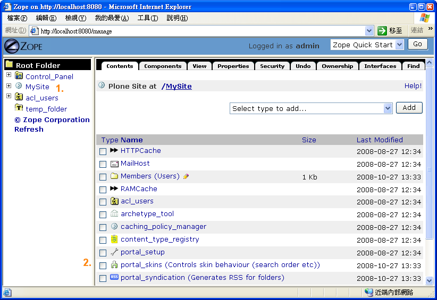Click the Go button in header

point(417,44)
